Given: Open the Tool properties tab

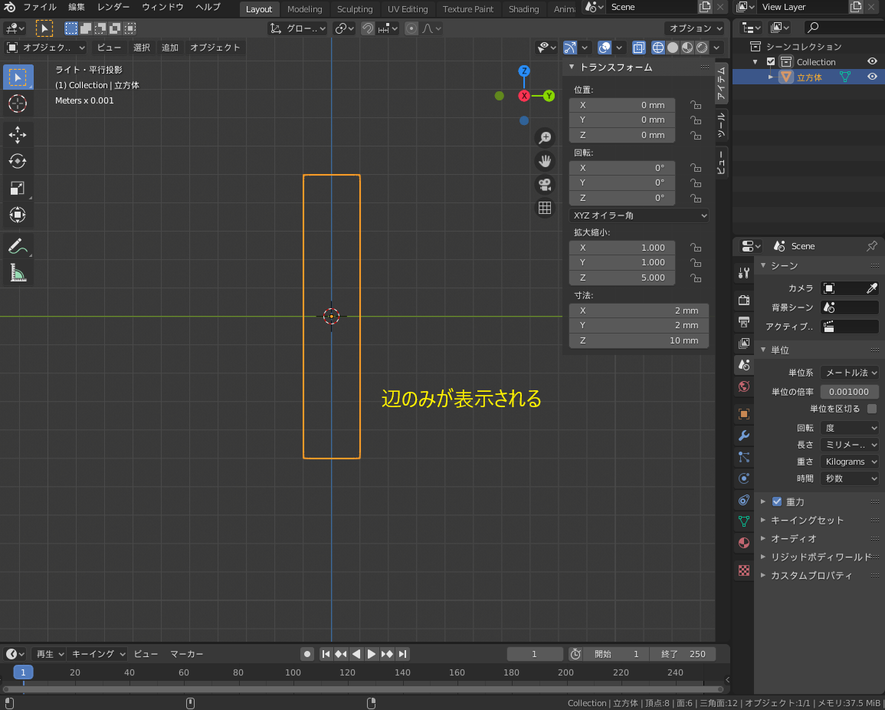Looking at the screenshot, I should (x=744, y=274).
